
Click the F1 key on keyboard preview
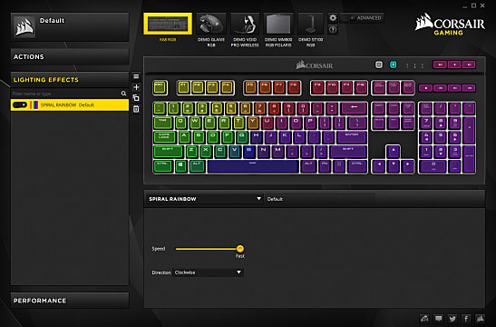(x=183, y=87)
